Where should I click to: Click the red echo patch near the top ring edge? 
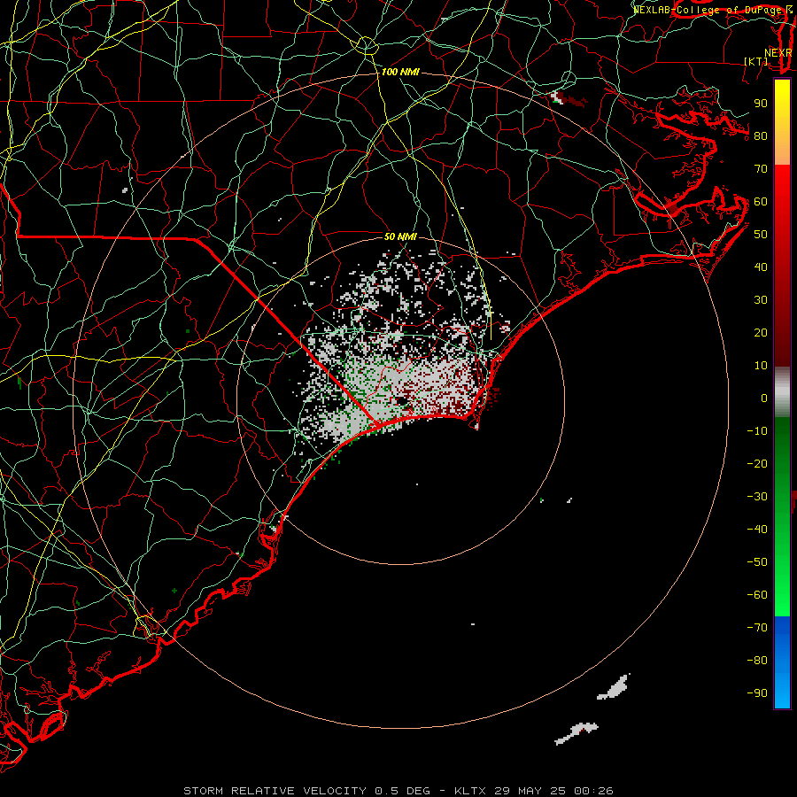click(572, 99)
